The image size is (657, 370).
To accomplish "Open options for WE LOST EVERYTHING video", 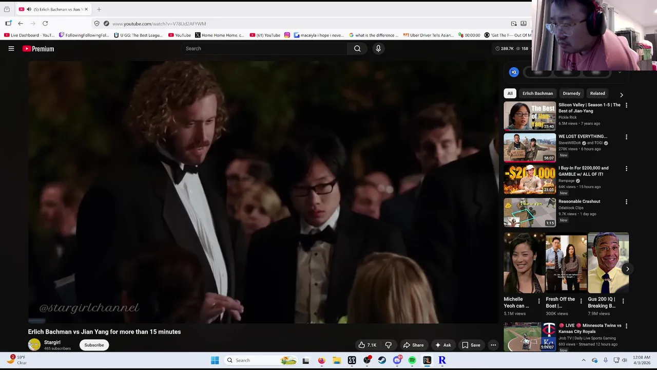I will click(626, 137).
